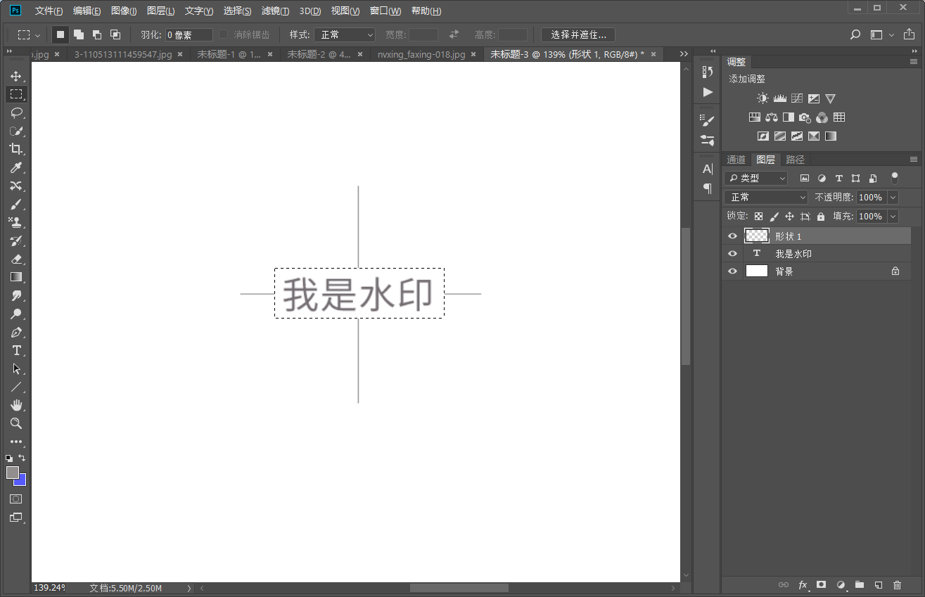
Task: Open the 滤镜(T) menu
Action: [275, 11]
